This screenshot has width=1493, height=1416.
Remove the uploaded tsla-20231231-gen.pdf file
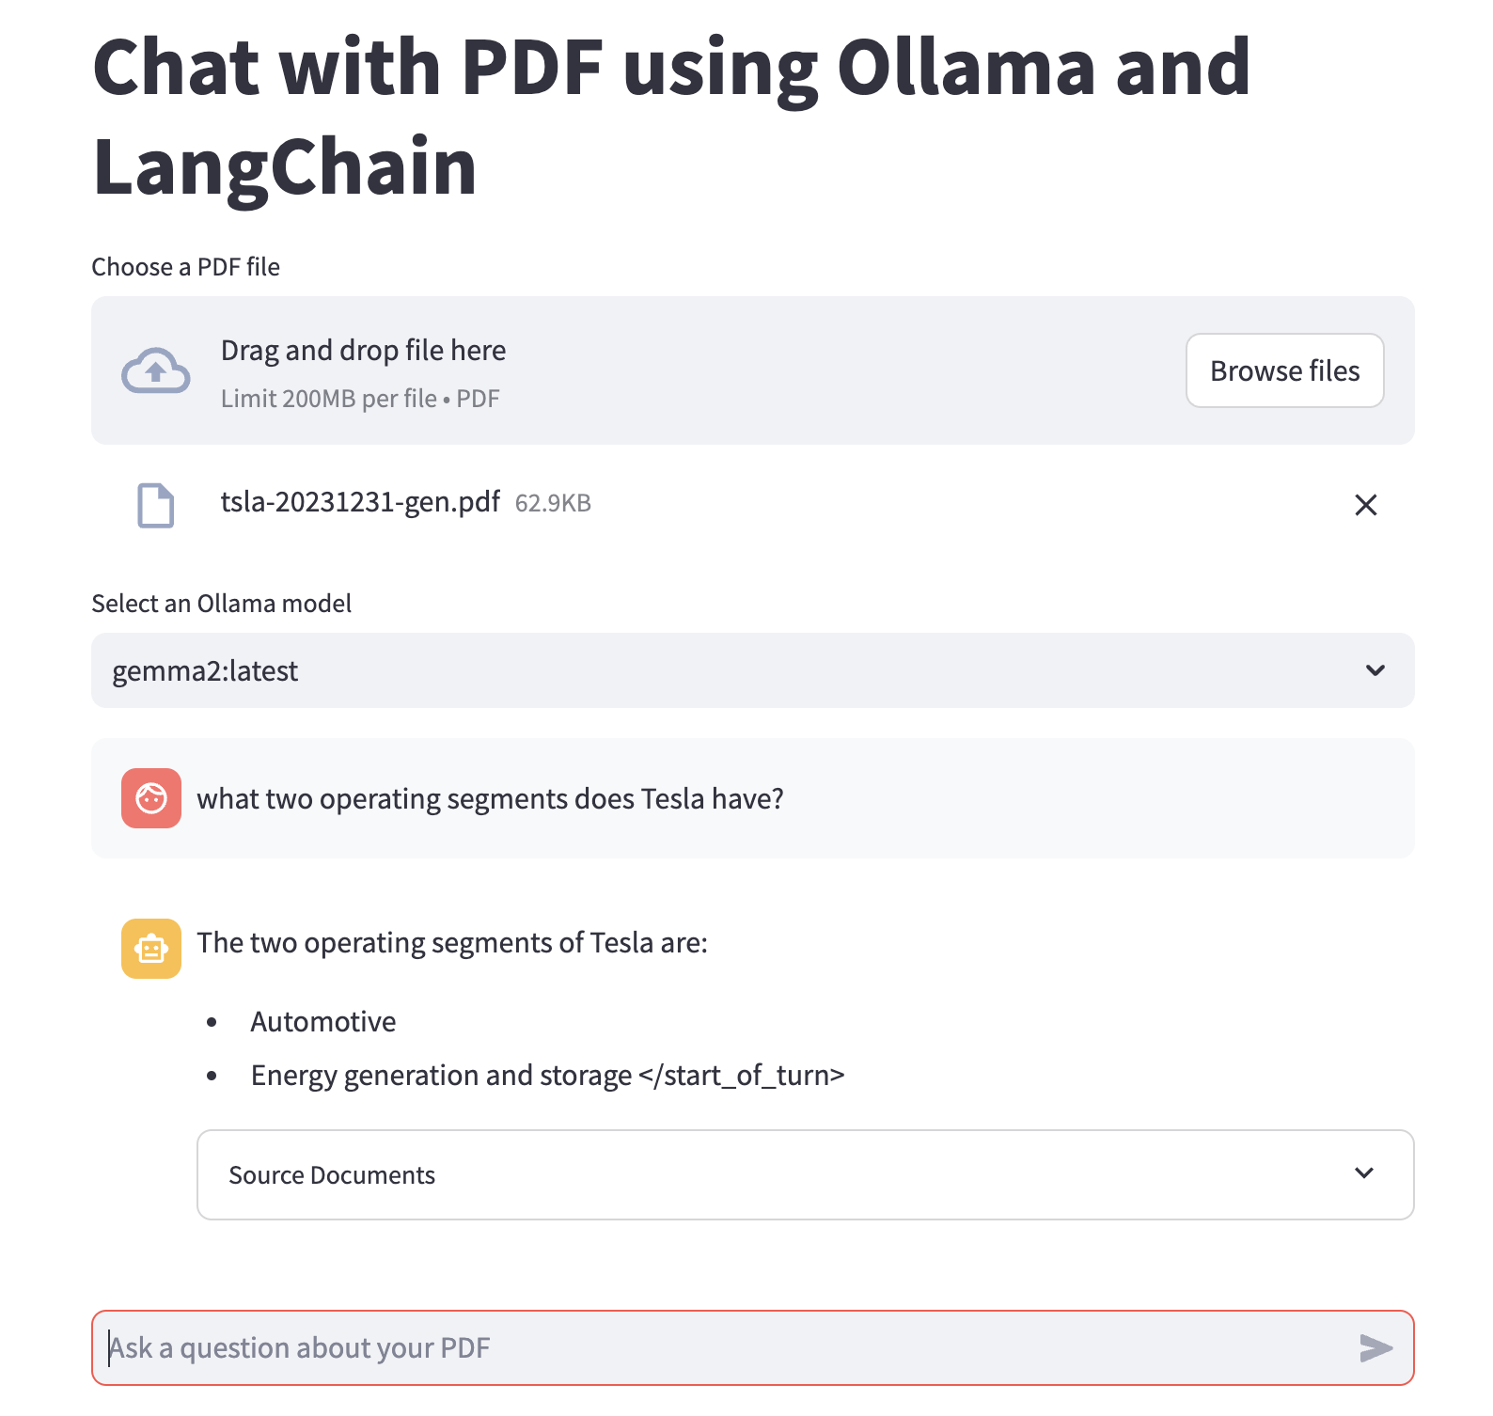point(1365,505)
